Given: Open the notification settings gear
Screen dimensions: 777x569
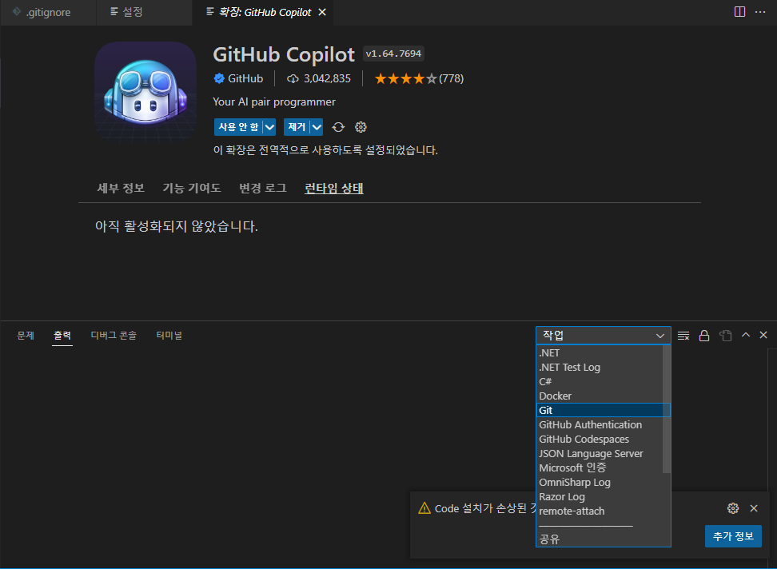Looking at the screenshot, I should coord(733,508).
